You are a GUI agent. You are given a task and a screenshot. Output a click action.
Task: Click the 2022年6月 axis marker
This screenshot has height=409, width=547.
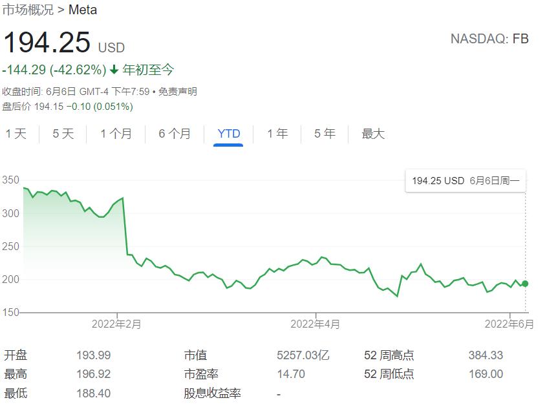510,324
